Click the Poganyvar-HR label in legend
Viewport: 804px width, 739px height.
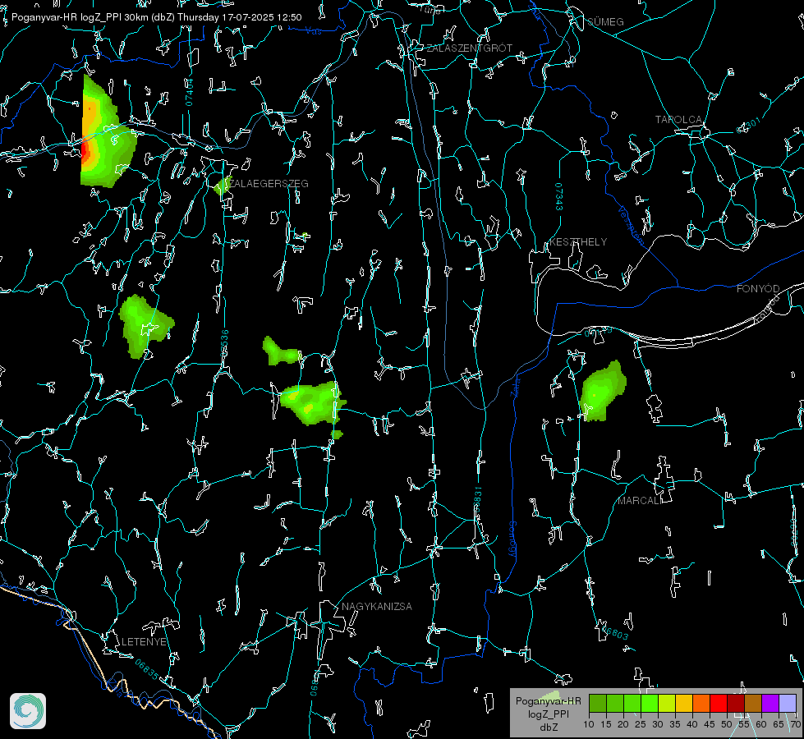coord(548,701)
